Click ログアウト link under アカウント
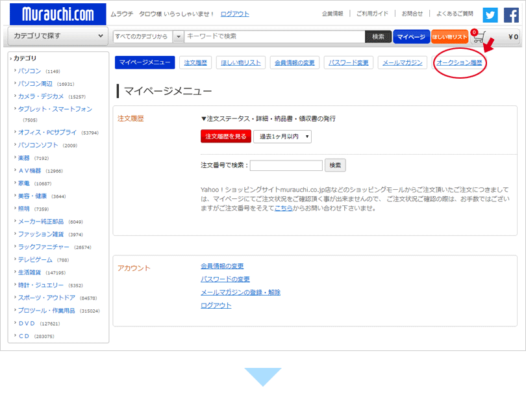This screenshot has height=403, width=526. click(x=216, y=305)
